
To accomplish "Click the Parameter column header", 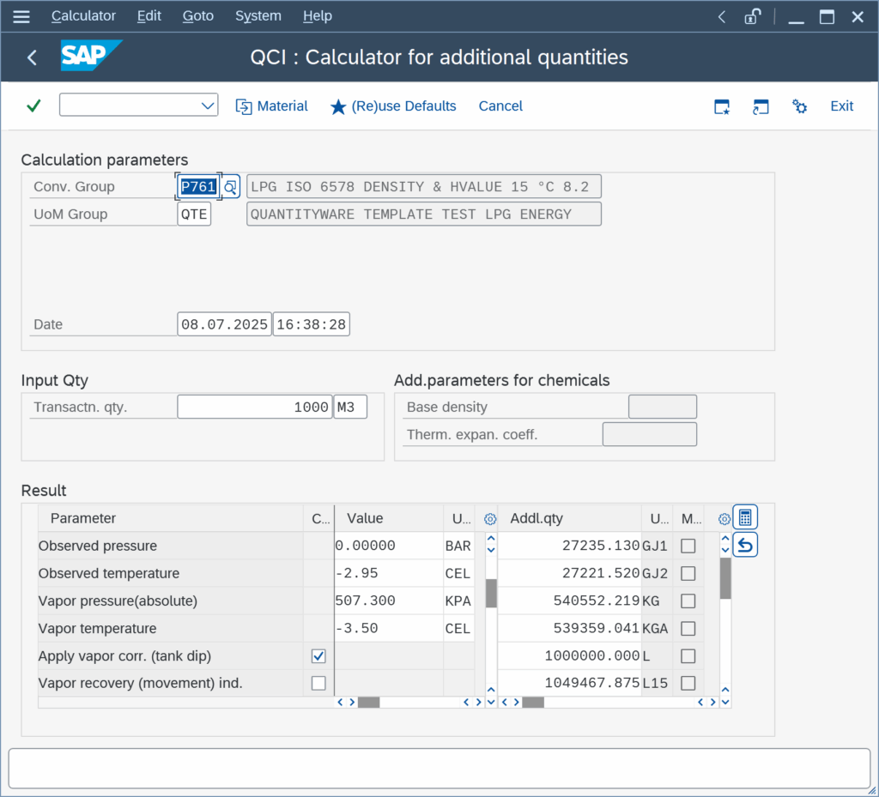I will 171,518.
